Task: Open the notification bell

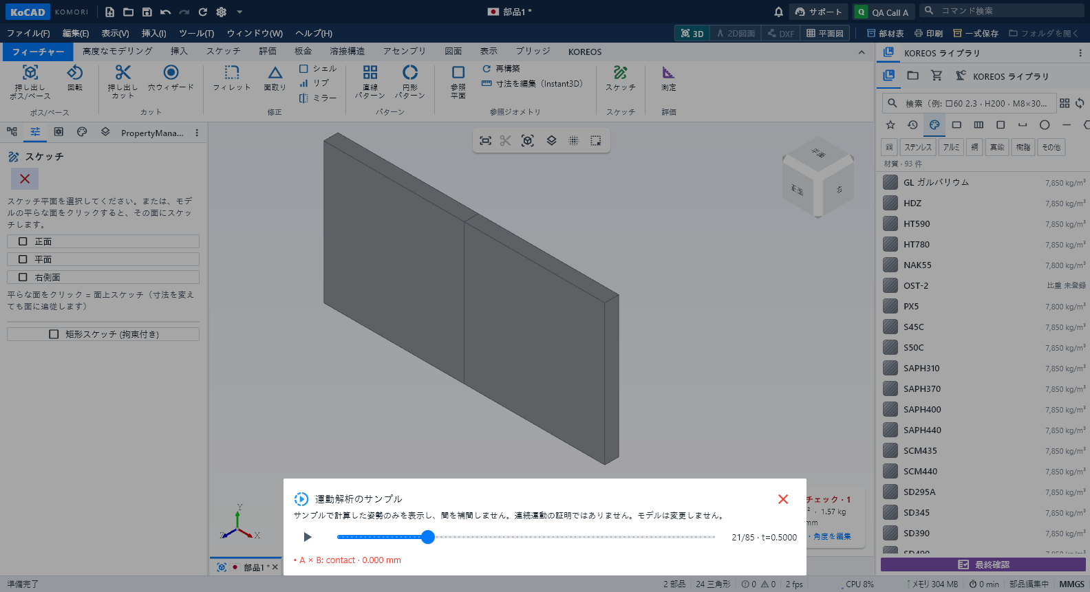Action: [x=778, y=12]
